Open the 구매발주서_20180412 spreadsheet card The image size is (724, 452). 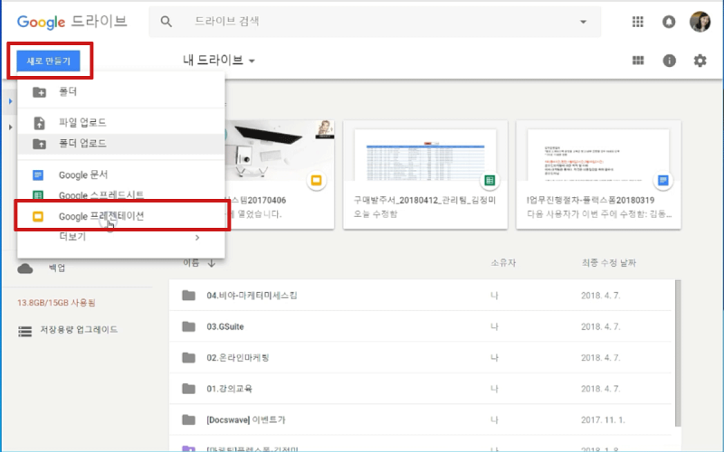tap(425, 174)
